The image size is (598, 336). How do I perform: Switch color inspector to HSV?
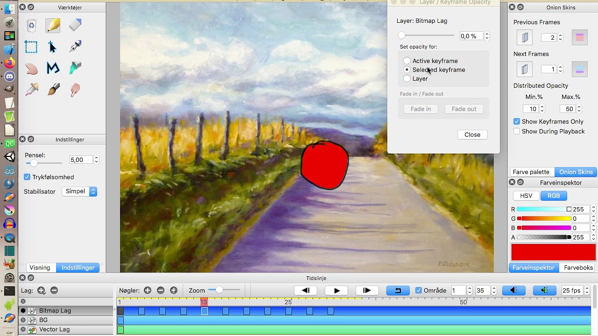pyautogui.click(x=526, y=196)
